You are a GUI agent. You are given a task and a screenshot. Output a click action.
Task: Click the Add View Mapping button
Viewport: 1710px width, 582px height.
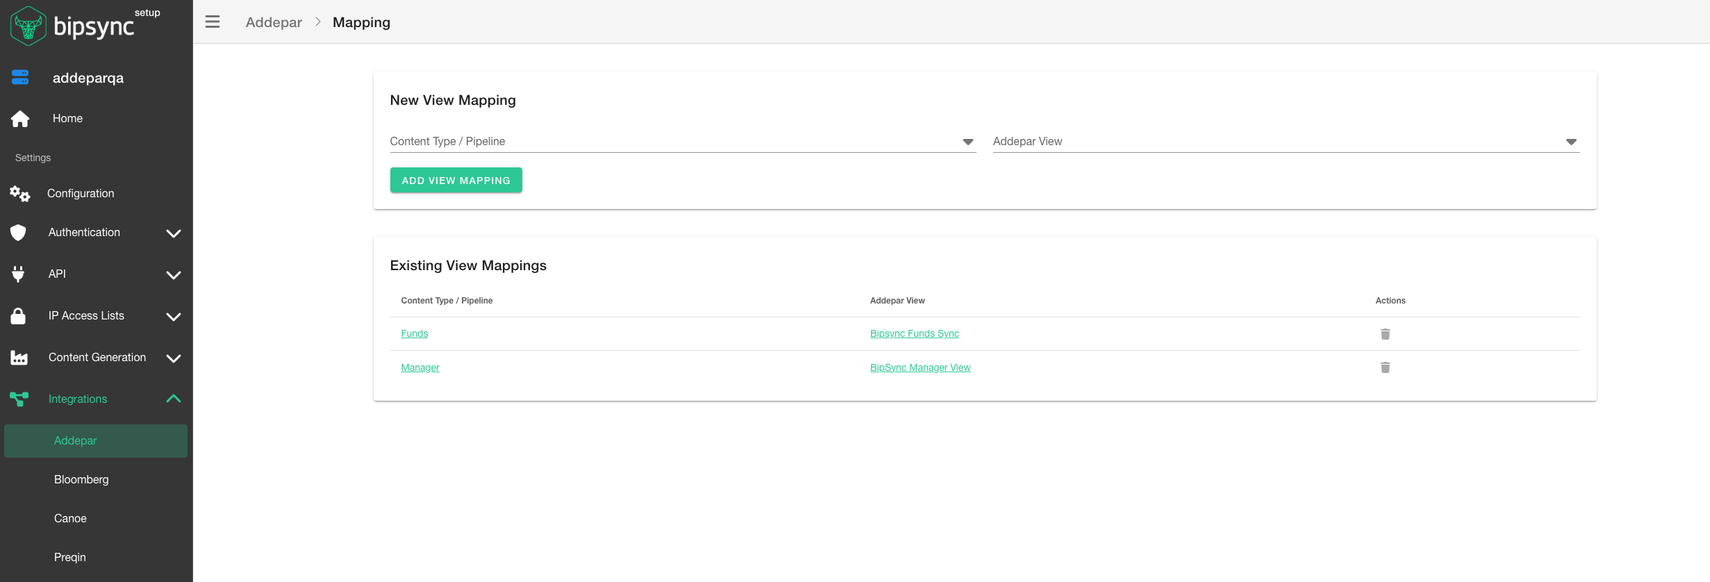coord(456,181)
